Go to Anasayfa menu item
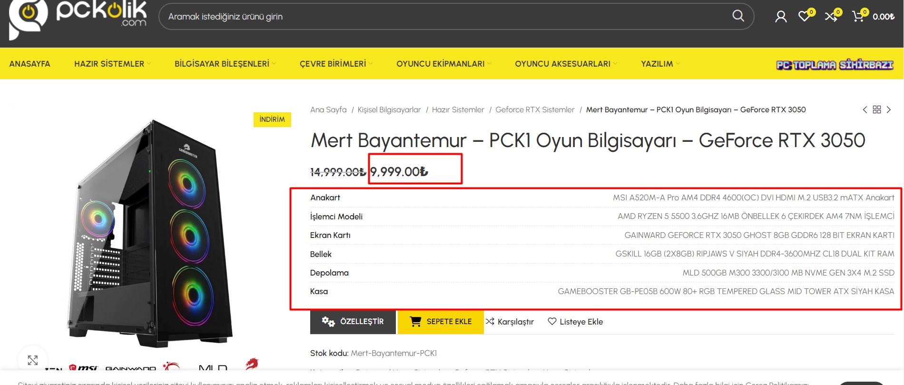Viewport: 904px width, 385px height. (29, 64)
